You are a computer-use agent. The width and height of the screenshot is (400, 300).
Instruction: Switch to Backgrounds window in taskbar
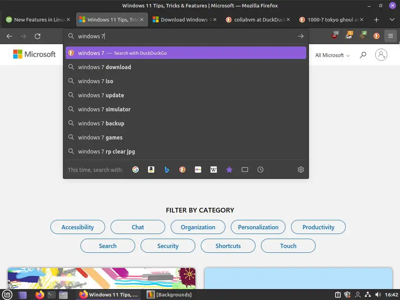(x=170, y=295)
